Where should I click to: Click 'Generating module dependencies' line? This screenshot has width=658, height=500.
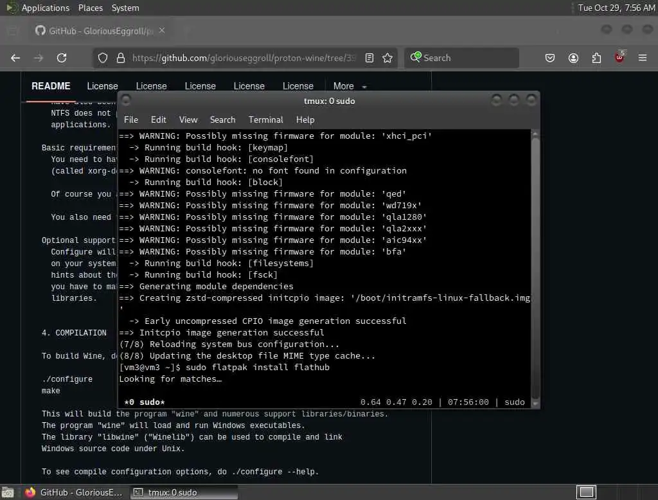206,287
